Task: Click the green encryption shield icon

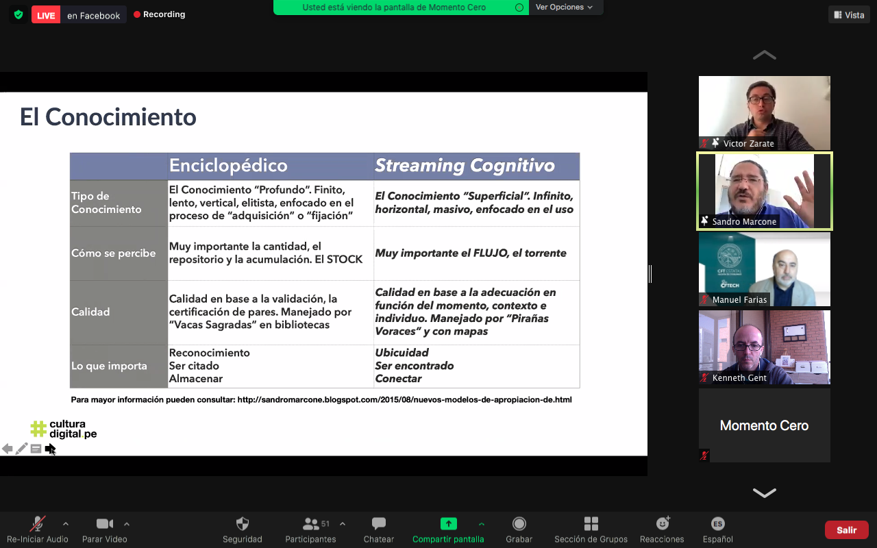Action: (x=18, y=14)
